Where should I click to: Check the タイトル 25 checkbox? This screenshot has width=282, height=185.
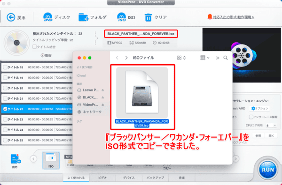pos(5,140)
